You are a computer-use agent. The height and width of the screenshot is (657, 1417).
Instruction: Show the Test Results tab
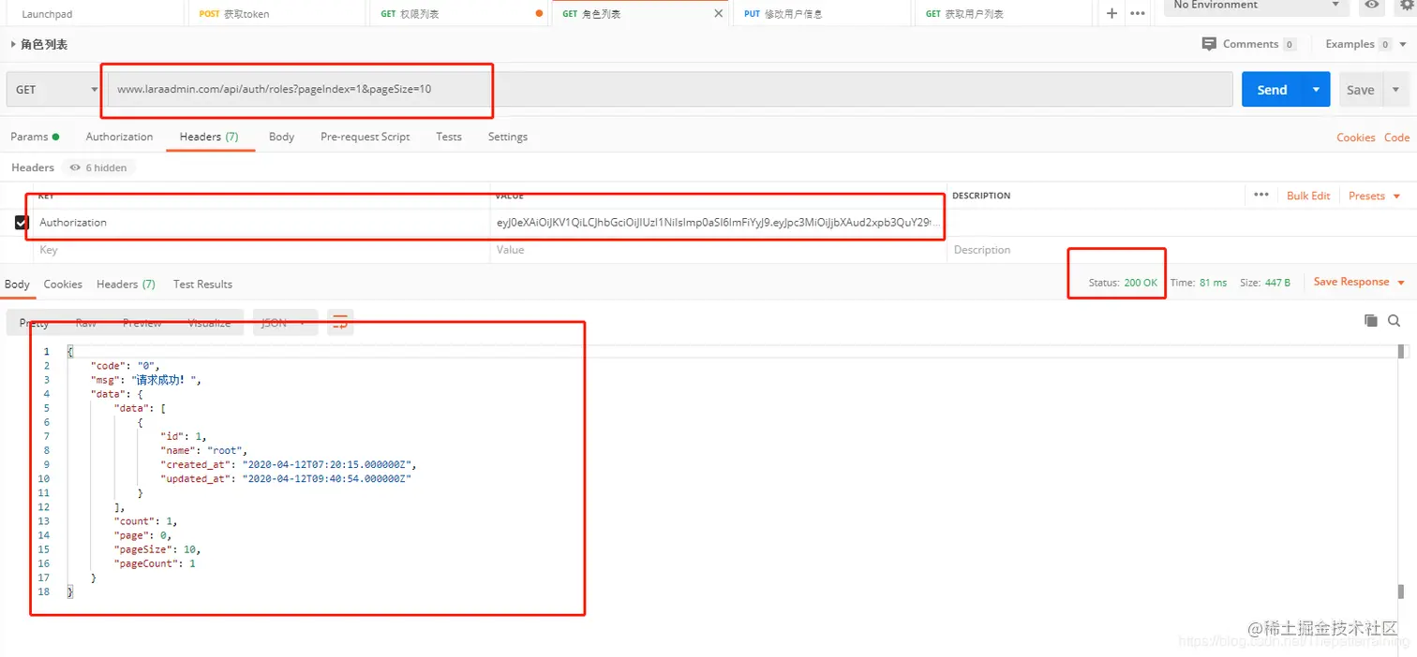202,284
